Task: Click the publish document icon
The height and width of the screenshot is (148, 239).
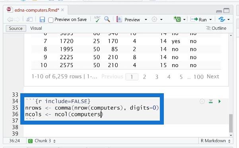Action: pyautogui.click(x=222, y=19)
